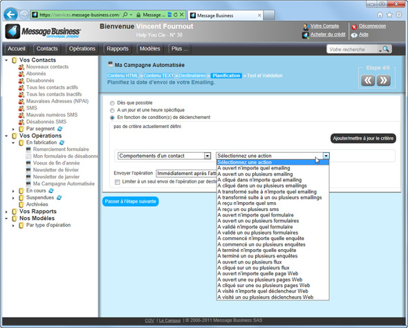Open the browser home icon
Screen dimensions: 408x328
click(380, 15)
